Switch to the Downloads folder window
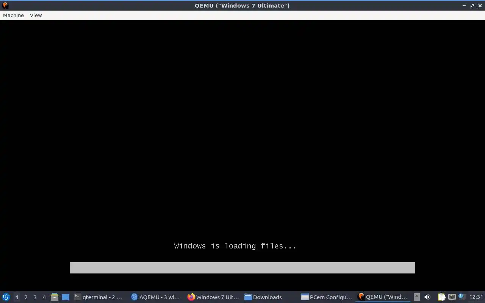485x303 pixels. tap(270, 297)
